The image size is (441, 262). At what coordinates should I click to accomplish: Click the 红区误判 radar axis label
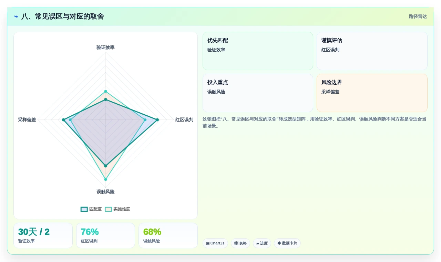click(184, 120)
